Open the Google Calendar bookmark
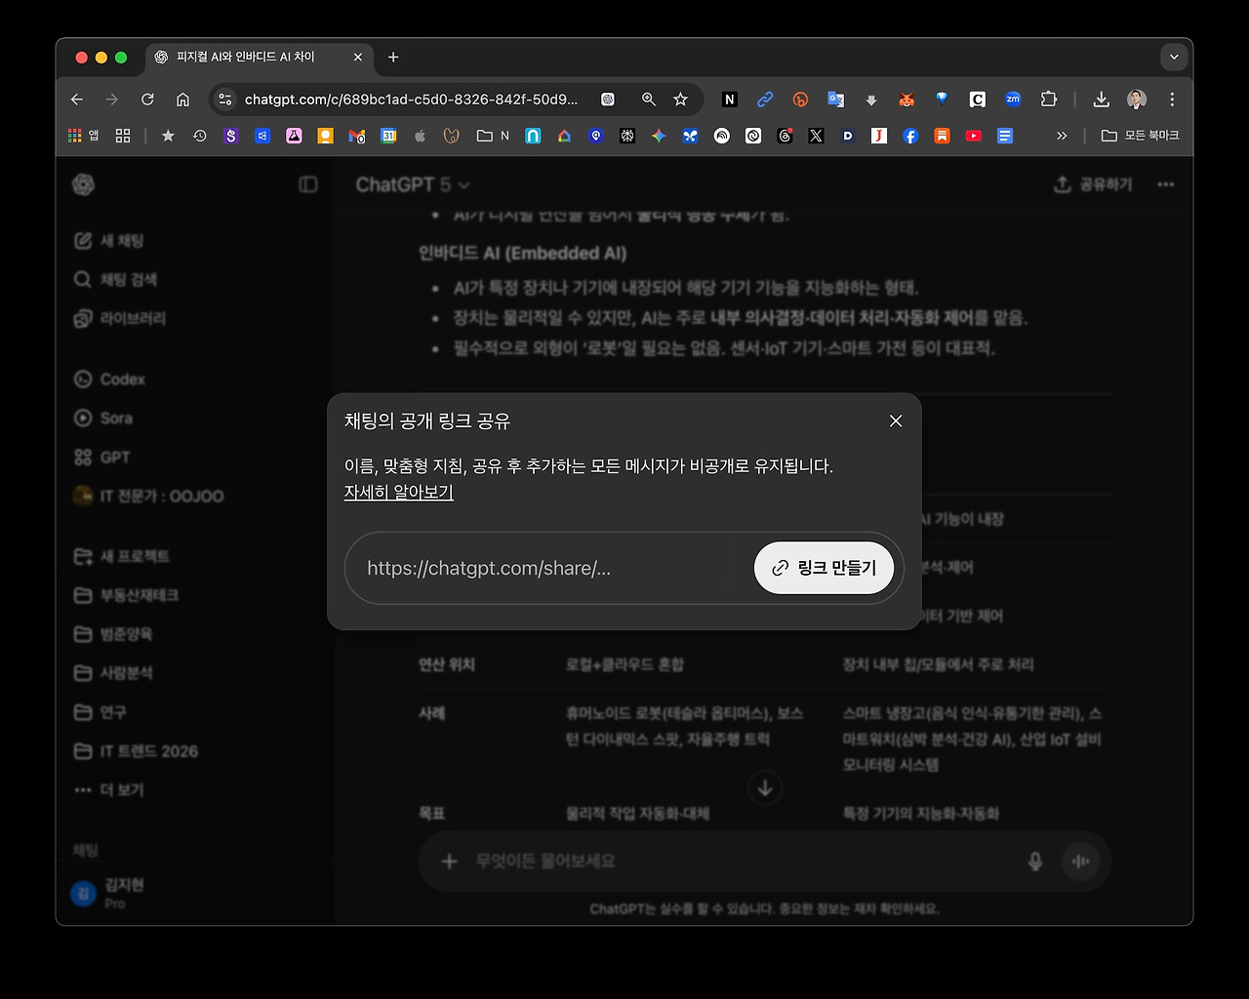 [388, 136]
